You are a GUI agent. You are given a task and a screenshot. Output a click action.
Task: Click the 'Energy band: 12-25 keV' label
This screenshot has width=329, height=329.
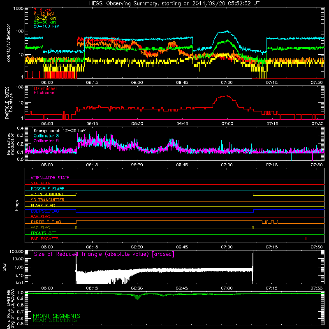pyautogui.click(x=60, y=131)
